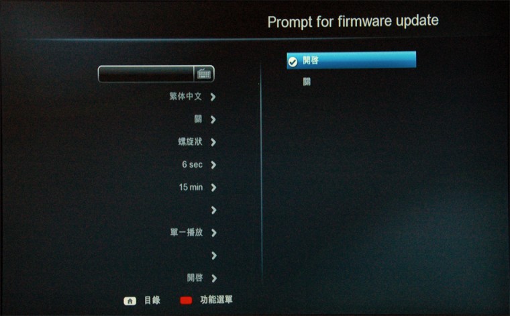
Task: Select the 關 option under 開啓
Action: pyautogui.click(x=307, y=82)
